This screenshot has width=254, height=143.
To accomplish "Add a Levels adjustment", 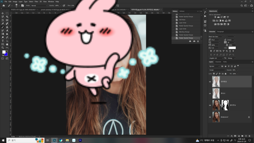I will 218,17.
